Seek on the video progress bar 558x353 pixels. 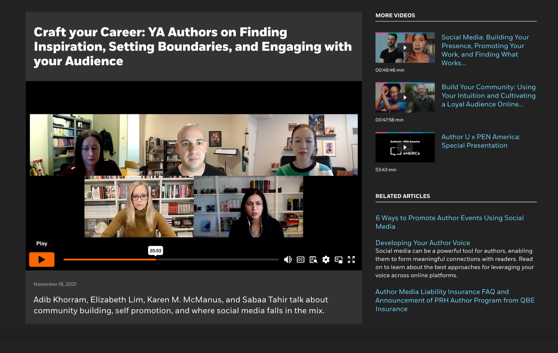171,260
